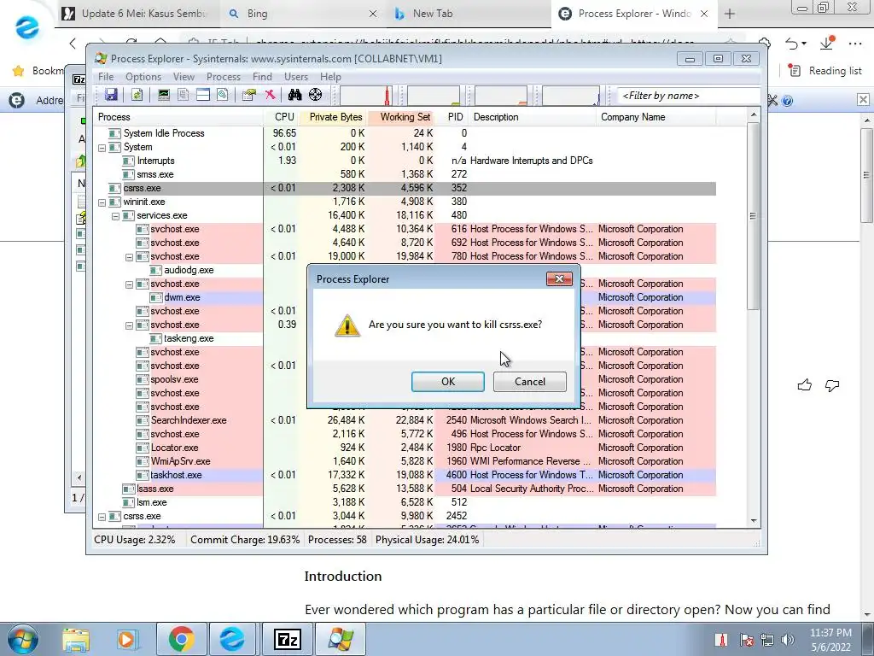874x656 pixels.
Task: Sort by the Working Set column header
Action: (405, 117)
